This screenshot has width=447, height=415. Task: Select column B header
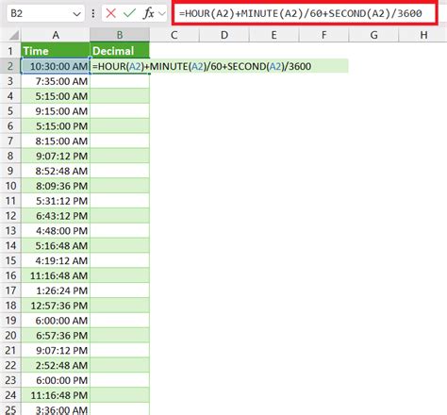pos(120,35)
